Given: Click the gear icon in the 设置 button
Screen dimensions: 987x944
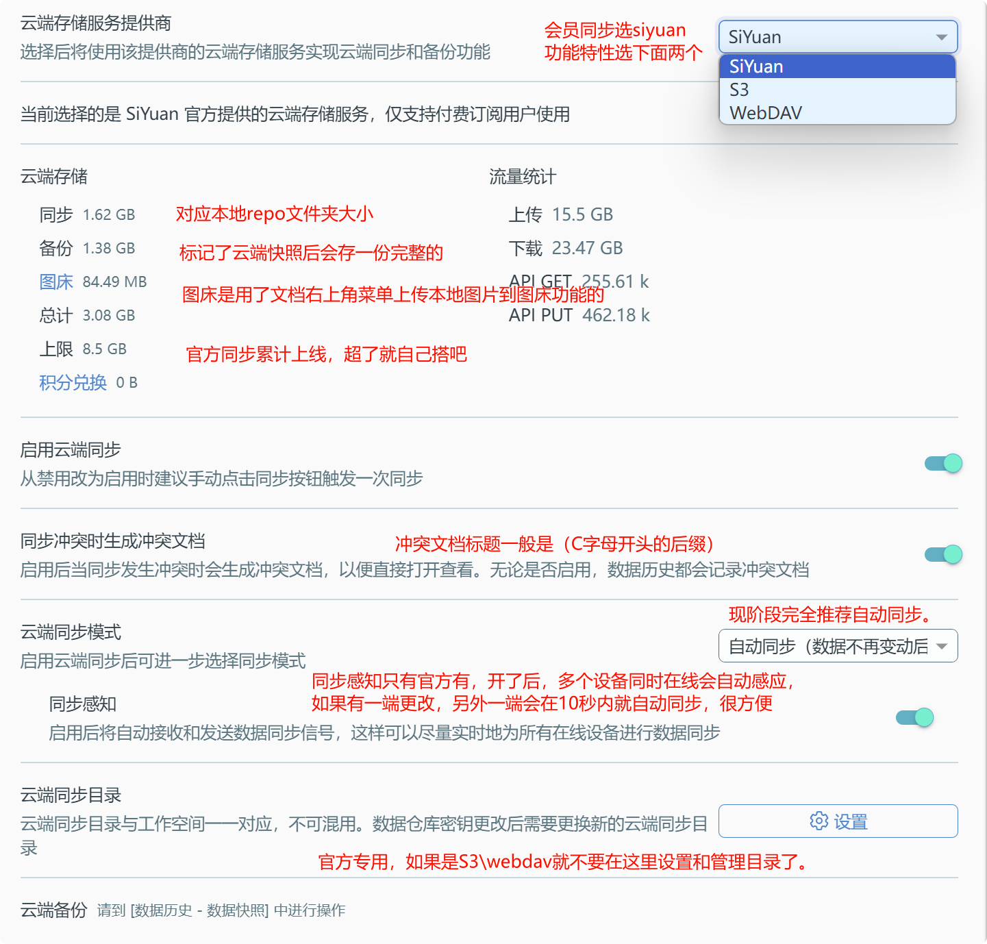Looking at the screenshot, I should 819,821.
